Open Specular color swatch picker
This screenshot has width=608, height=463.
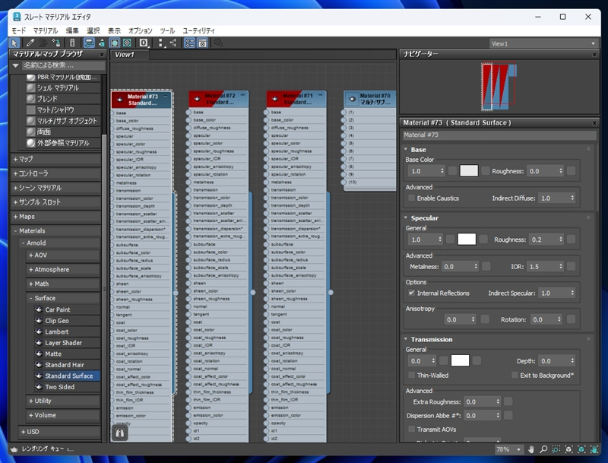pos(467,239)
